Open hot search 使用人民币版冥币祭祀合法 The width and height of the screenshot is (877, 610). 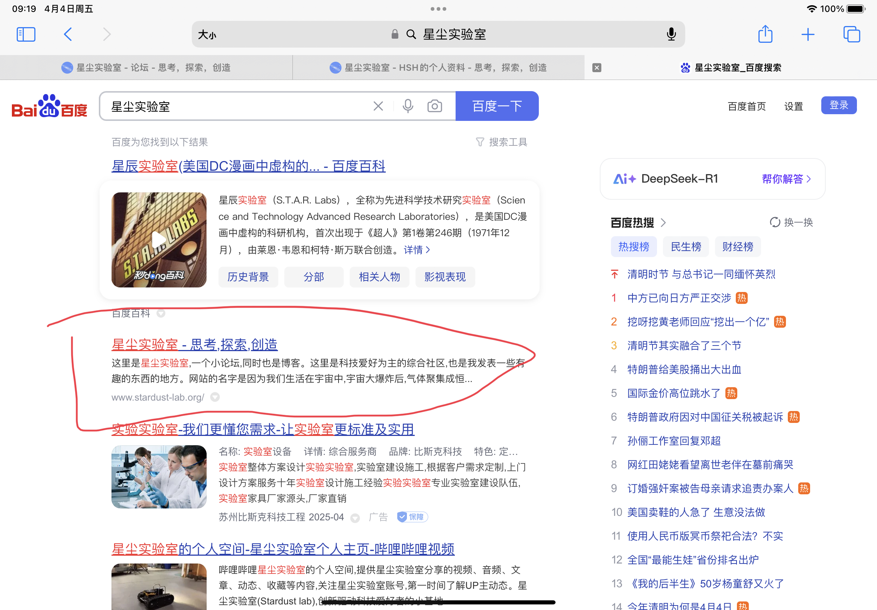705,536
